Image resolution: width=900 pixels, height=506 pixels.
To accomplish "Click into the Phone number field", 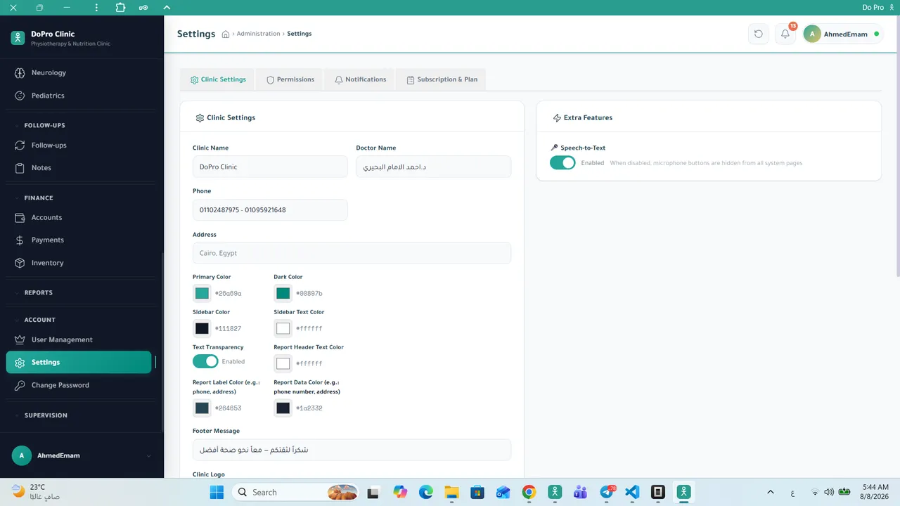I will point(270,209).
